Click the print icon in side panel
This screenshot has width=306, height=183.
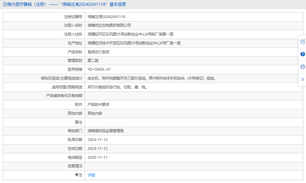[x=303, y=67]
